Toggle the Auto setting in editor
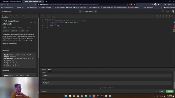The width and height of the screenshot is (175, 98). click(x=52, y=16)
